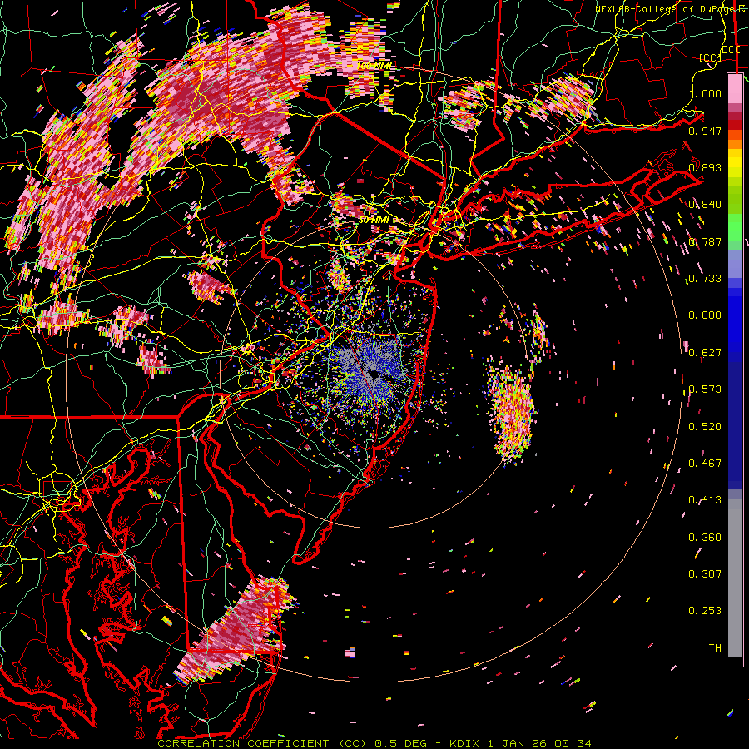Image resolution: width=749 pixels, height=749 pixels.
Task: Select the 0.467 scale value
Action: click(x=705, y=464)
